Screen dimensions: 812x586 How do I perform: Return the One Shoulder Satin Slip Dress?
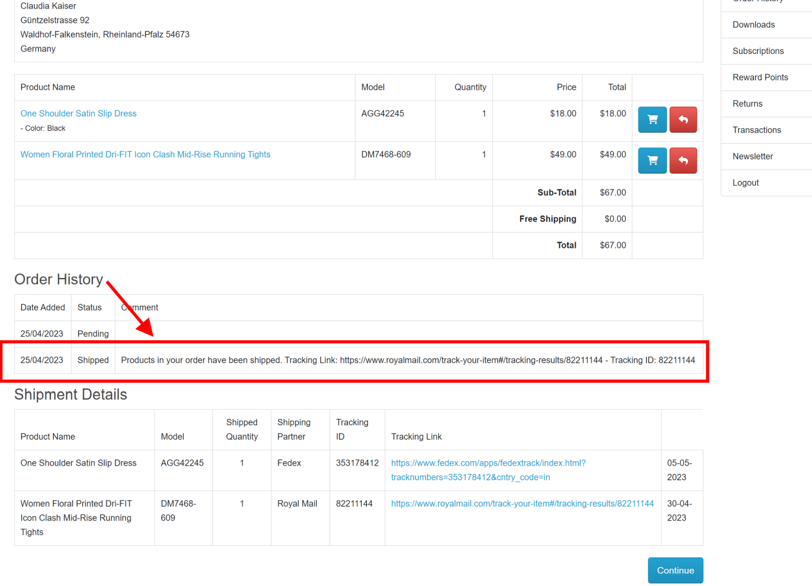tap(682, 120)
